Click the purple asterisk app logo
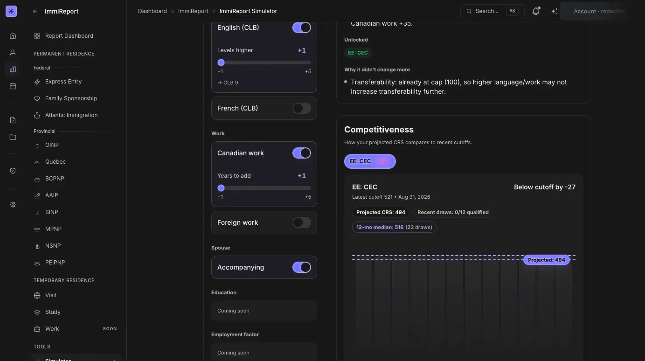The width and height of the screenshot is (645, 361). click(11, 11)
